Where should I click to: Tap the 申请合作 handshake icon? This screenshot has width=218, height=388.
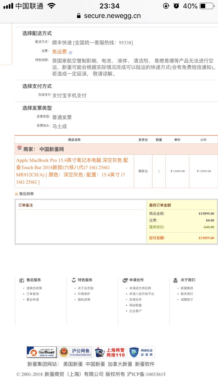(x=125, y=280)
